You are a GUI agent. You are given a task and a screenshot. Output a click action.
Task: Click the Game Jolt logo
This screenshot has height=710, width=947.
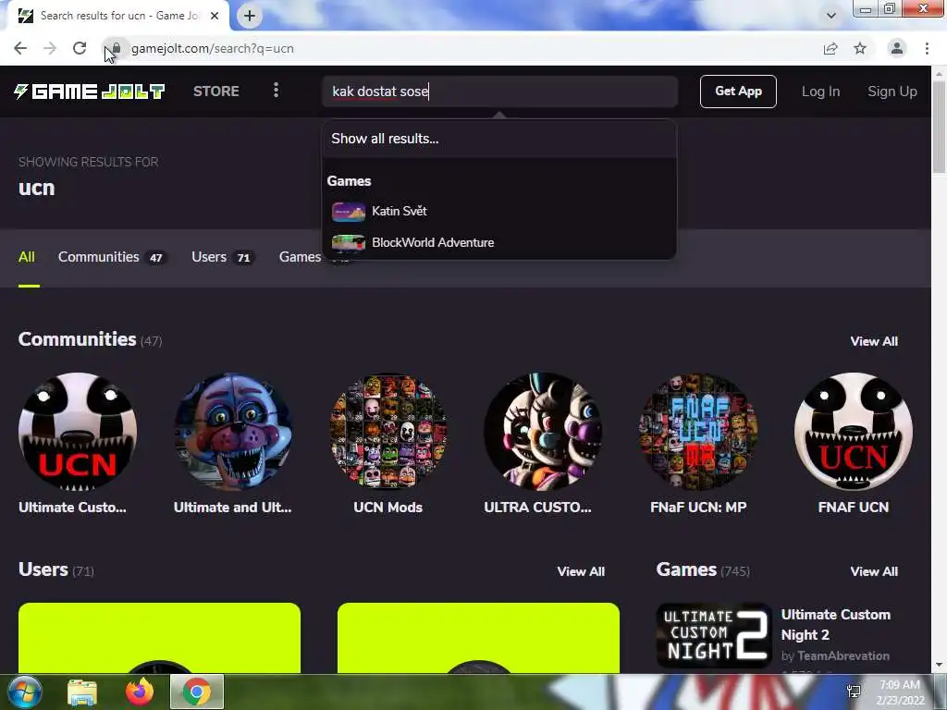(x=90, y=92)
